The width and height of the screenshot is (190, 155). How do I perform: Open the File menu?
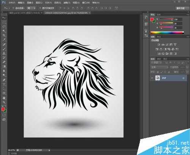coord(12,3)
